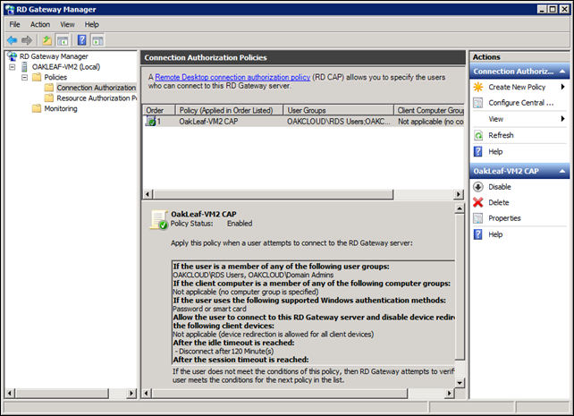Open Remote Desktop connection authorization policy link
The image size is (574, 416).
232,77
